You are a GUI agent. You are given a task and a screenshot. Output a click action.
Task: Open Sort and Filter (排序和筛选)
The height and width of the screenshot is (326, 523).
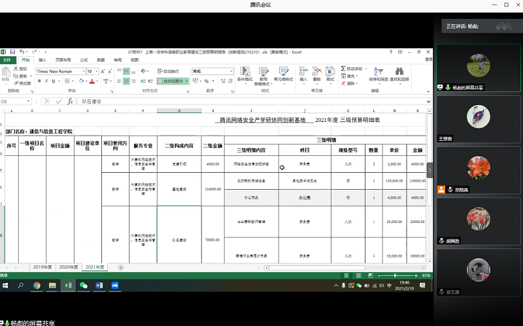click(x=379, y=74)
